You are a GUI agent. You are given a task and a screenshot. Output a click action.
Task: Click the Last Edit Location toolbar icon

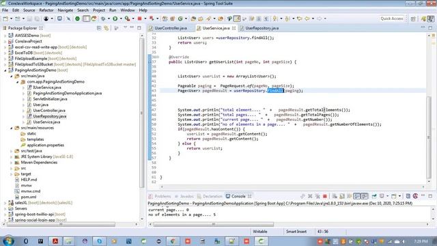point(300,18)
